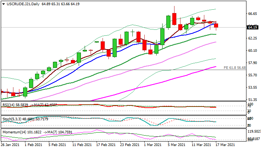Click the 1 Mar 2021 date marker
Viewport: 261px width, 149px height.
click(152, 145)
